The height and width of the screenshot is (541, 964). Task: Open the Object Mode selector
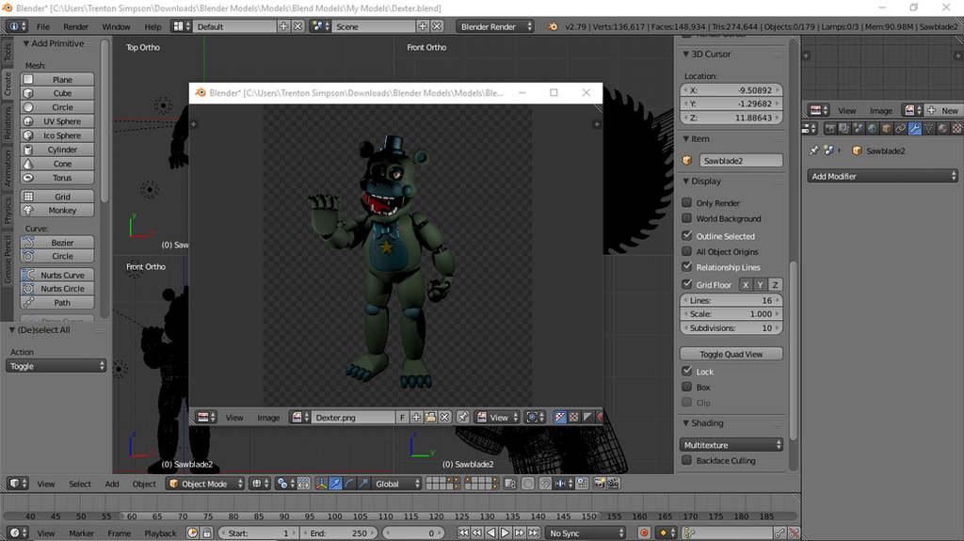(x=205, y=484)
